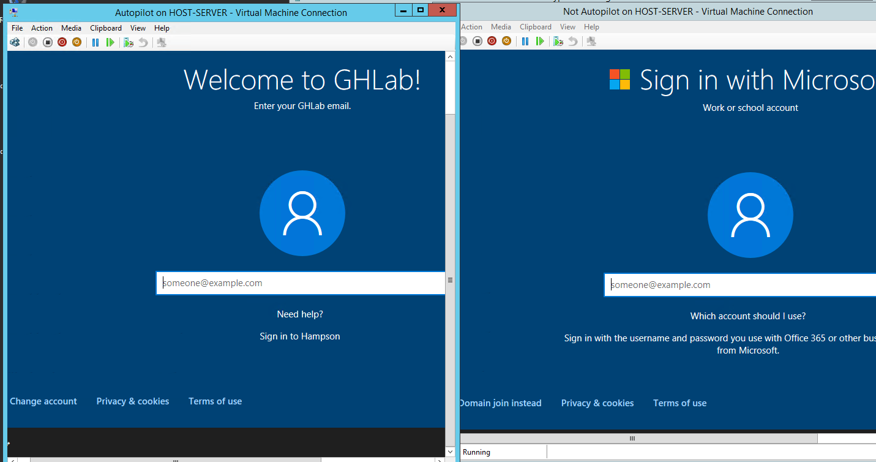Viewport: 876px width, 462px height.
Task: Open the Media menu on Not Autopilot window
Action: point(501,26)
